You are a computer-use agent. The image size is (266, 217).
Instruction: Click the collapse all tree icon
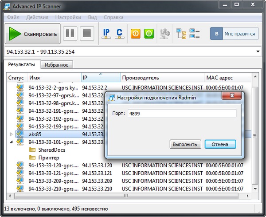tap(195, 34)
